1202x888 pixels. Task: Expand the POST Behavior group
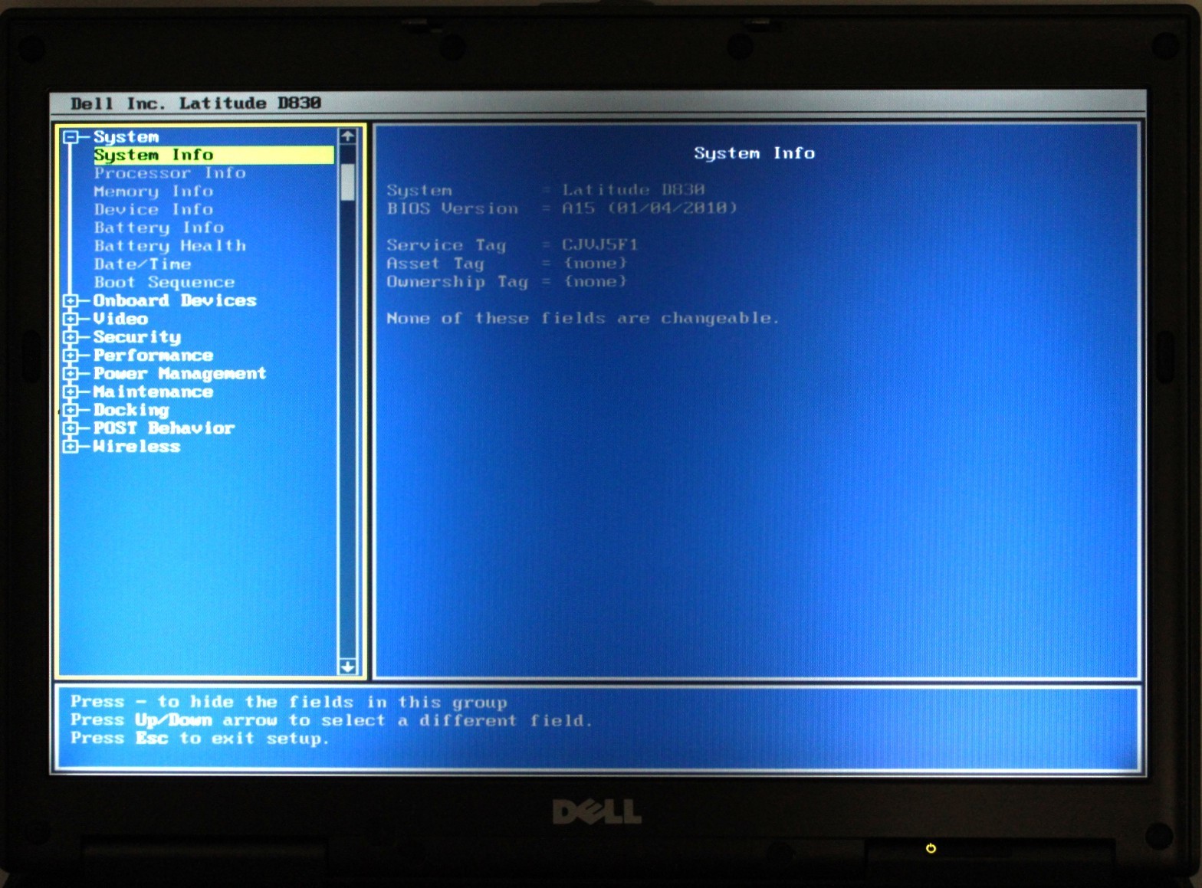point(71,428)
